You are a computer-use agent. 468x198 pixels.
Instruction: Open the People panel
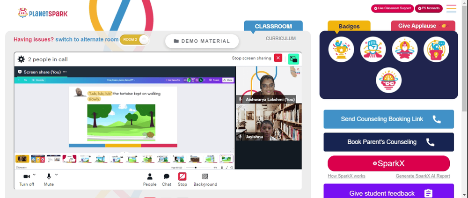click(150, 180)
